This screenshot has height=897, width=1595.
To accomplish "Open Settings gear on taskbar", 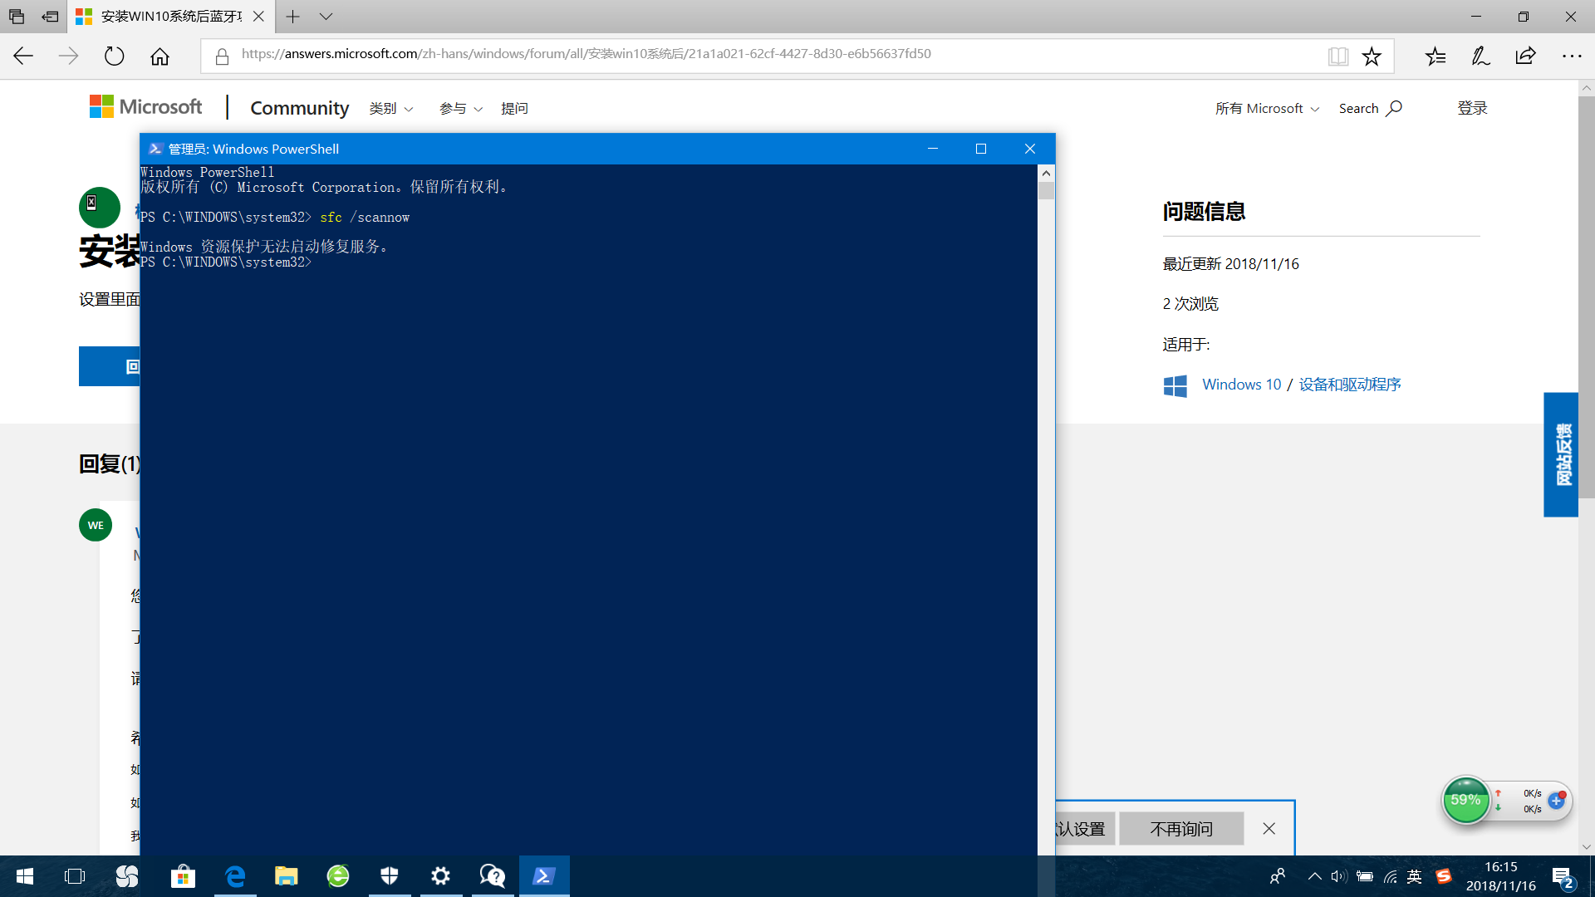I will click(x=441, y=876).
